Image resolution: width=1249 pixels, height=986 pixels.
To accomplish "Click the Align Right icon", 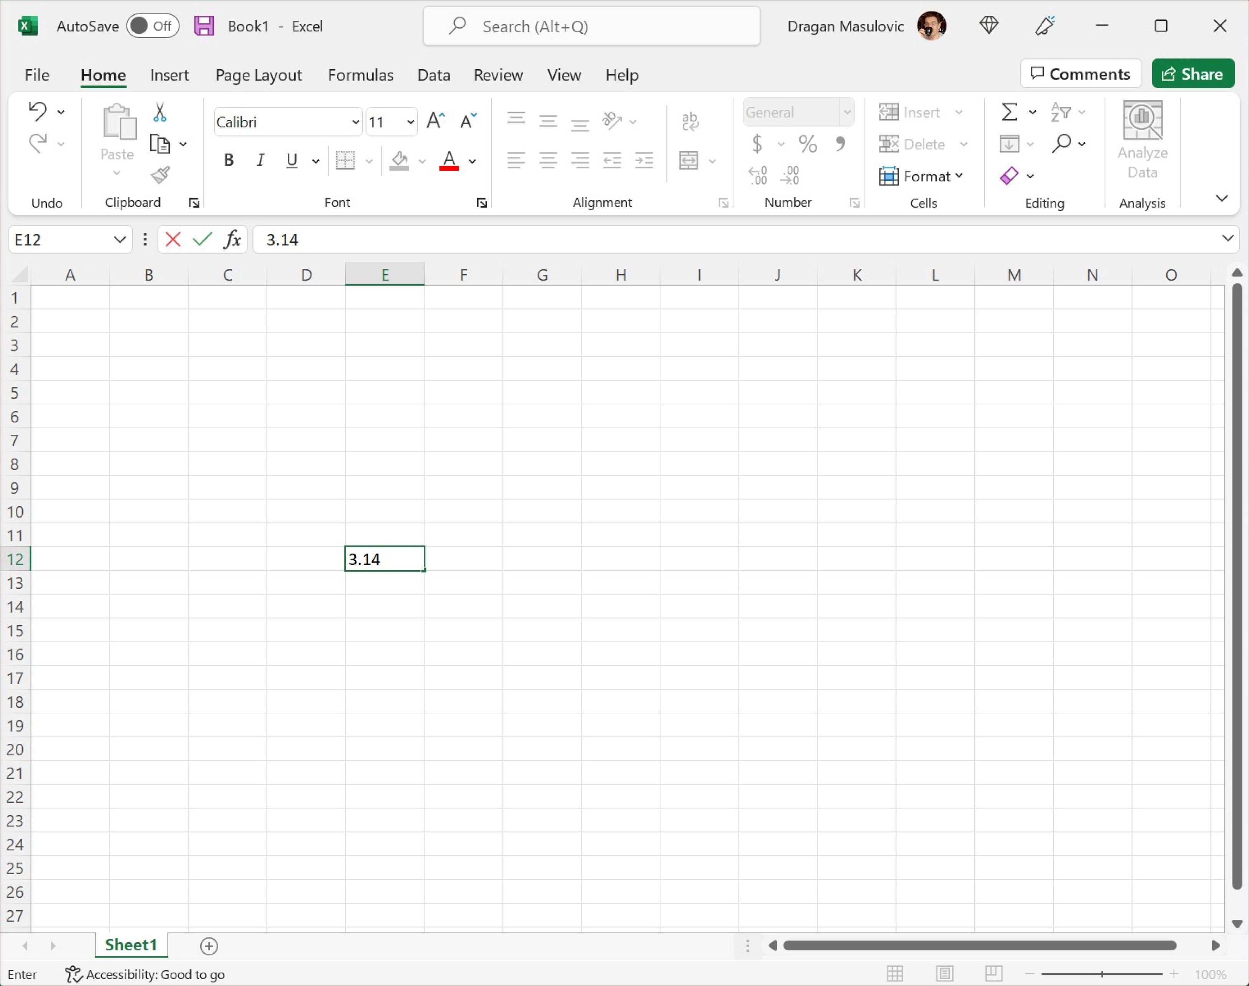I will pyautogui.click(x=580, y=160).
